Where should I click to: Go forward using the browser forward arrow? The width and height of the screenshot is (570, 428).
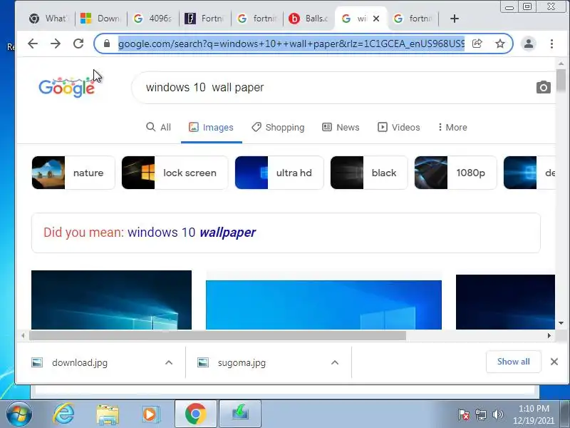[x=56, y=44]
